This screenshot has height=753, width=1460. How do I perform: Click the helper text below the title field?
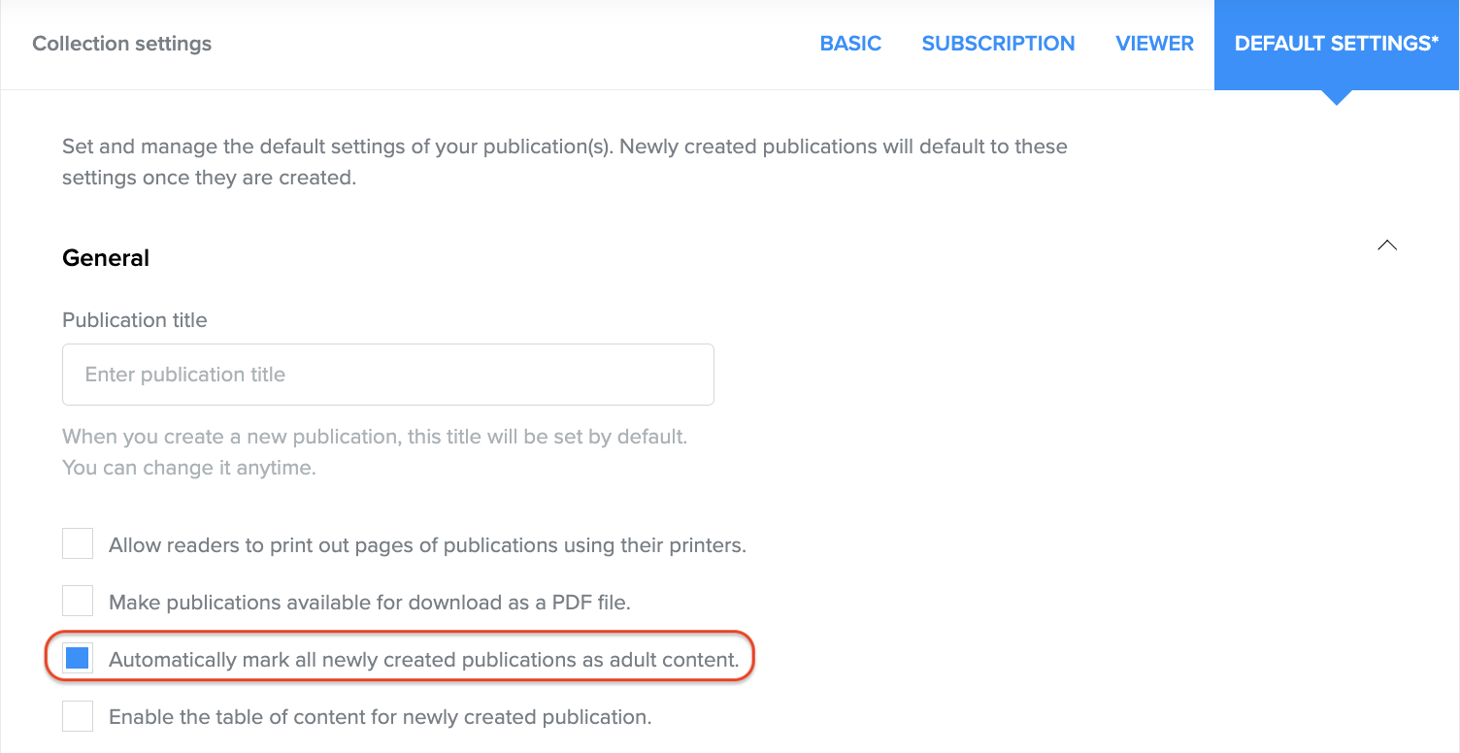pos(374,452)
